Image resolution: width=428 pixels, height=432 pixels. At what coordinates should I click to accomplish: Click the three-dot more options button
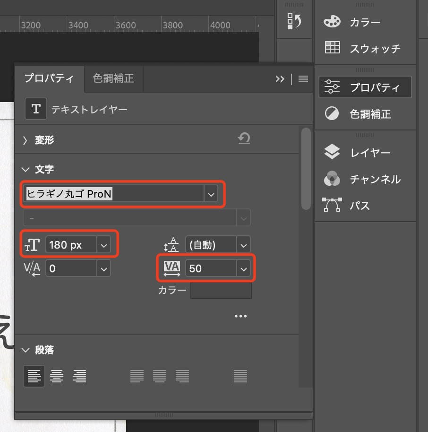240,316
